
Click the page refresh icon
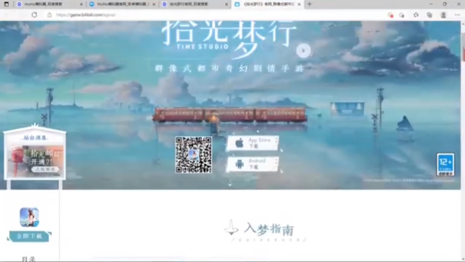point(34,14)
